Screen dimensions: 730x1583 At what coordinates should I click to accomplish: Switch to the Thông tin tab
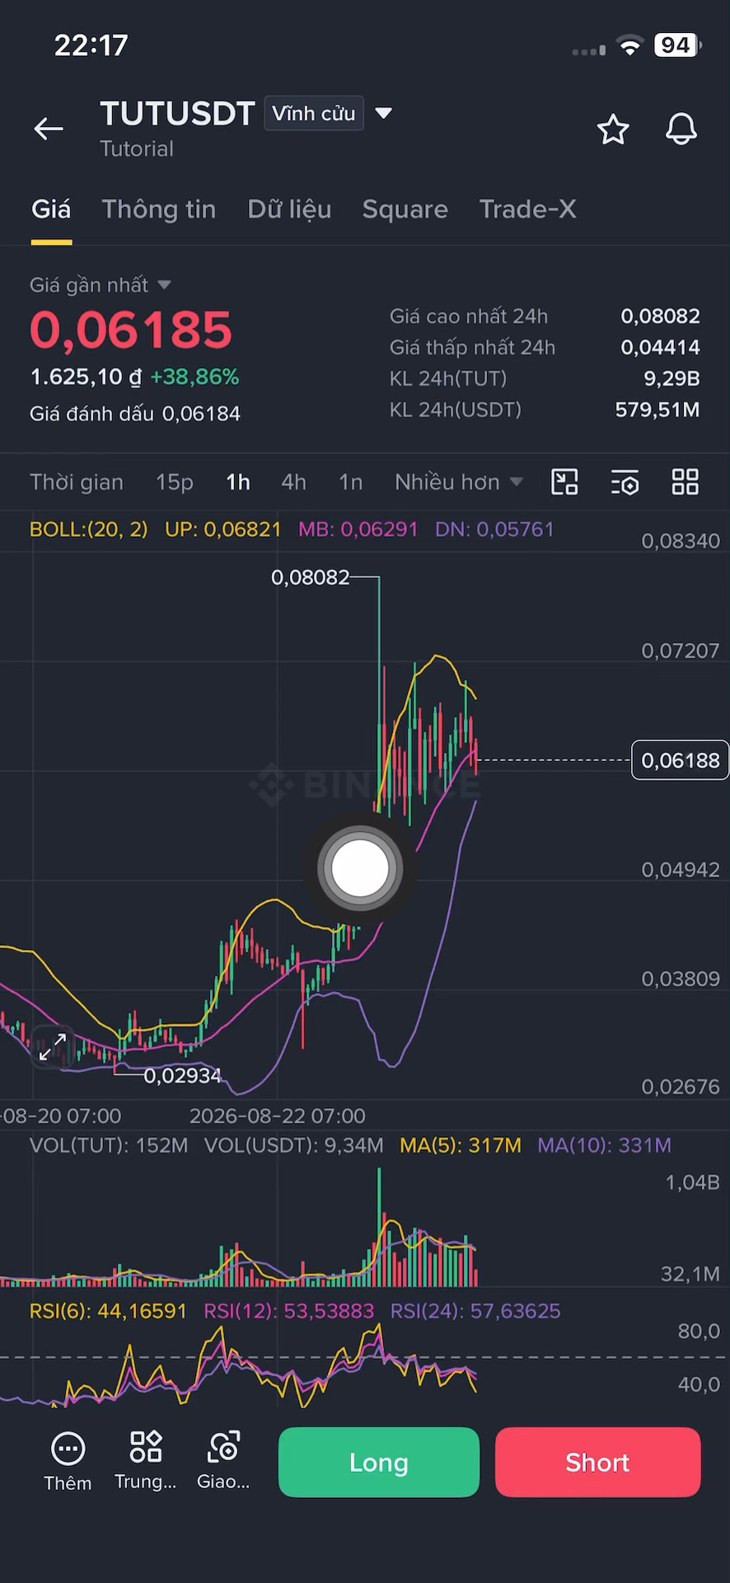pos(159,209)
